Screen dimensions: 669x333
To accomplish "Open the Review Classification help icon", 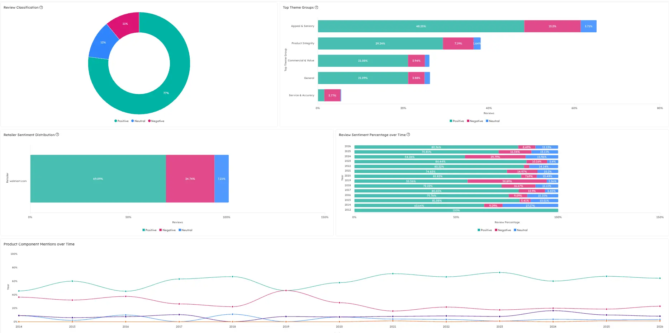I will (x=41, y=8).
